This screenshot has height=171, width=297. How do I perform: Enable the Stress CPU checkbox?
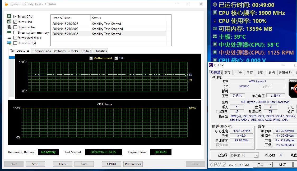15,16
